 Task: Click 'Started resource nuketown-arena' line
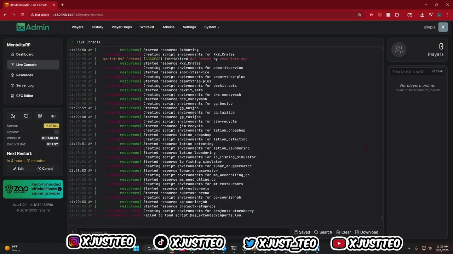[176, 193]
